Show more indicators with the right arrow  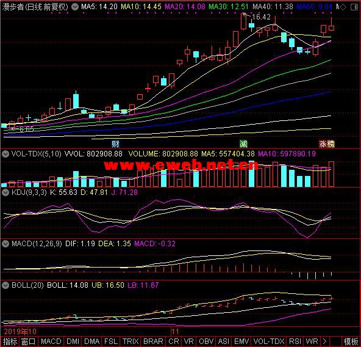click(x=324, y=342)
